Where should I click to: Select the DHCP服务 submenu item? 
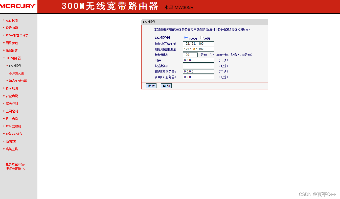pos(15,66)
